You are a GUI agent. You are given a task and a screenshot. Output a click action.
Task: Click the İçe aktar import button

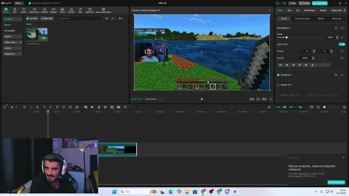[32, 19]
